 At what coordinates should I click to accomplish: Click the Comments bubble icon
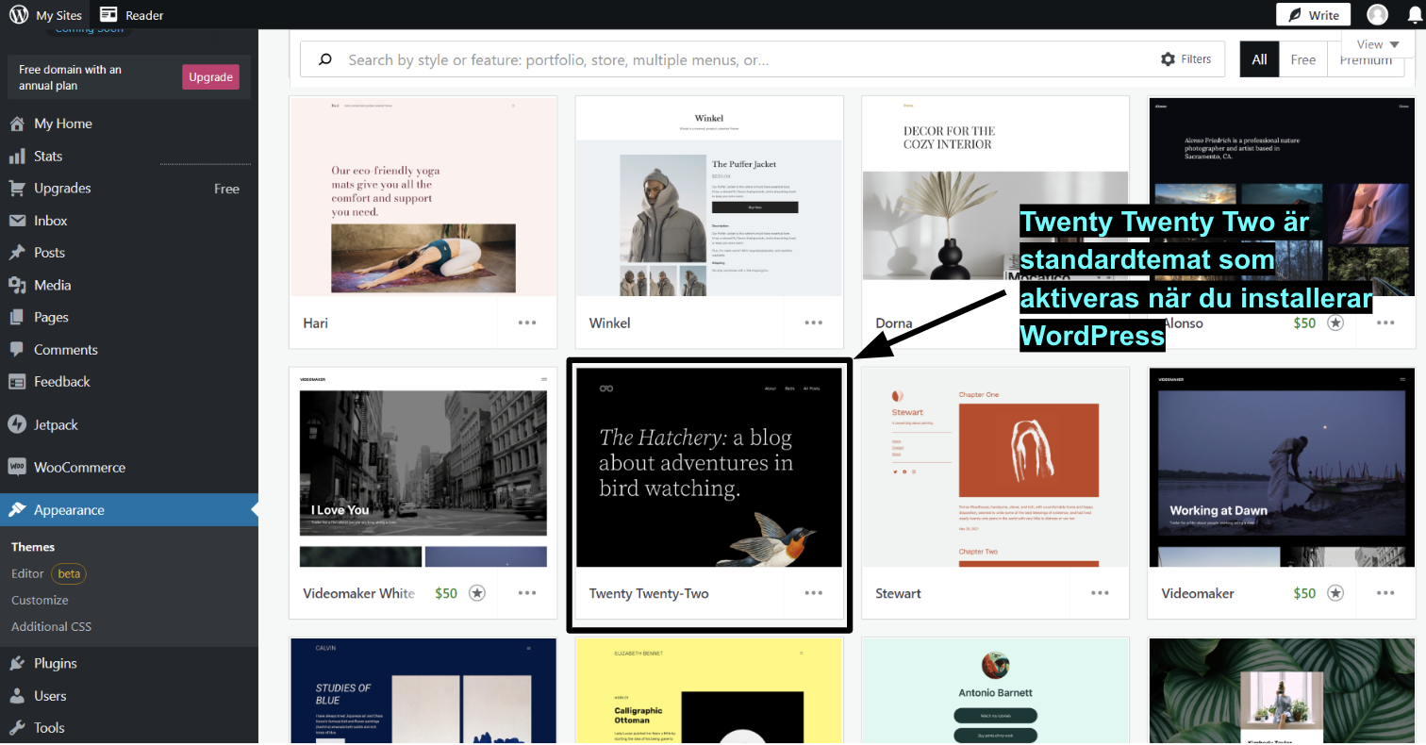pyautogui.click(x=17, y=349)
